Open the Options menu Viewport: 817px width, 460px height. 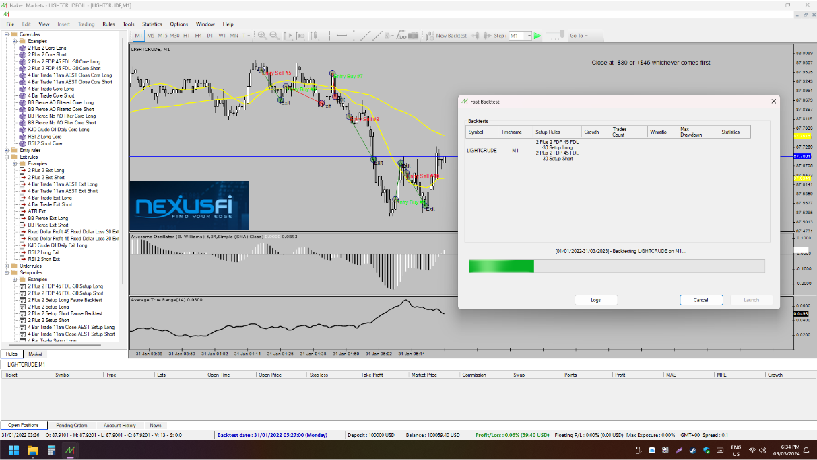(x=179, y=24)
